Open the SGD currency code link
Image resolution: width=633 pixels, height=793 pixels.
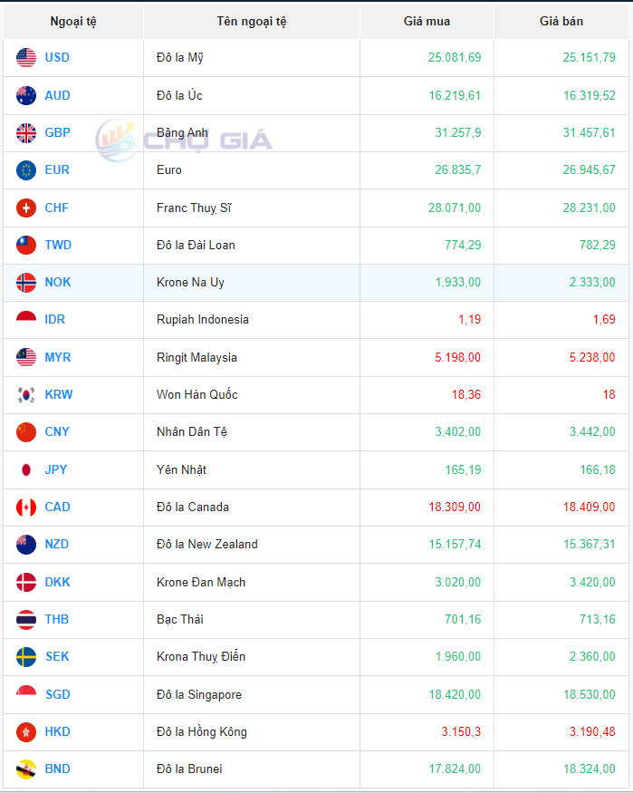point(58,695)
